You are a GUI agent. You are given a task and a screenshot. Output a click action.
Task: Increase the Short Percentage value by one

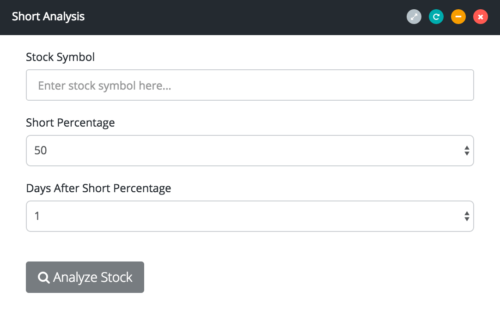point(467,147)
